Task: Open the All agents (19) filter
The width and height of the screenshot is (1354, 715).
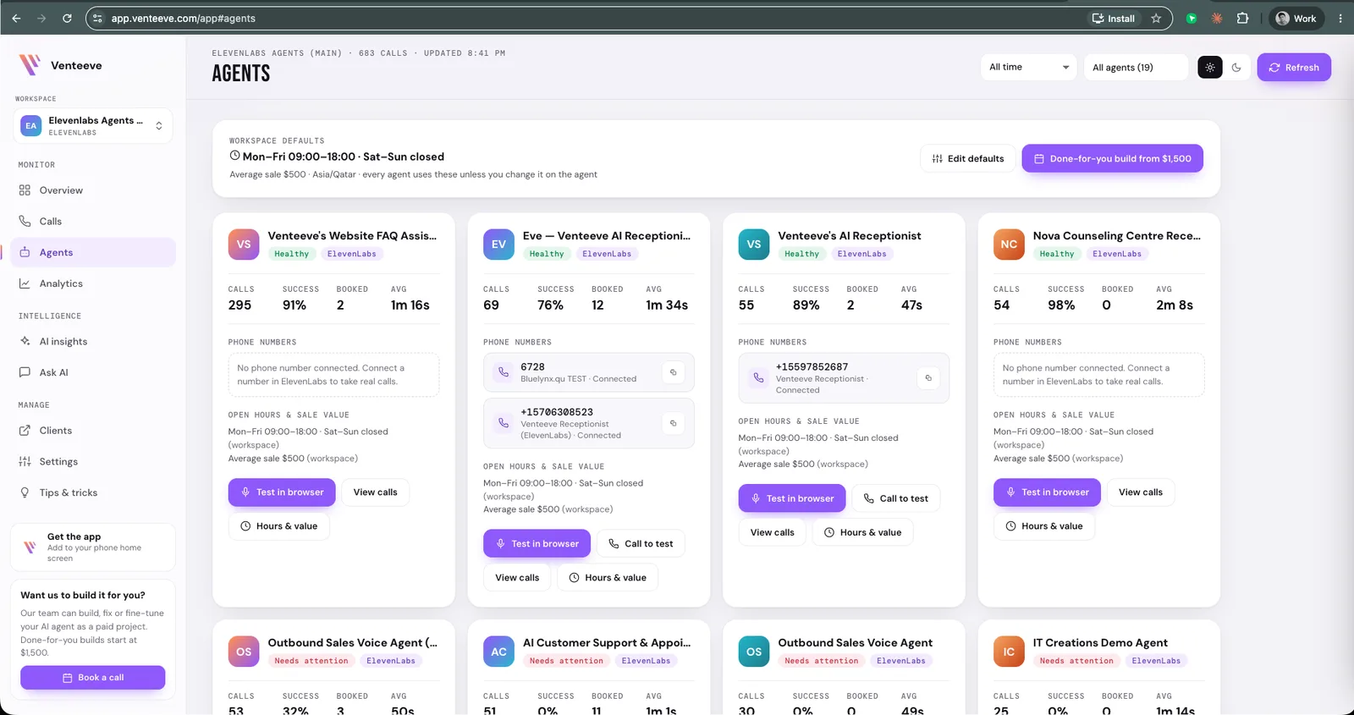Action: [1136, 68]
